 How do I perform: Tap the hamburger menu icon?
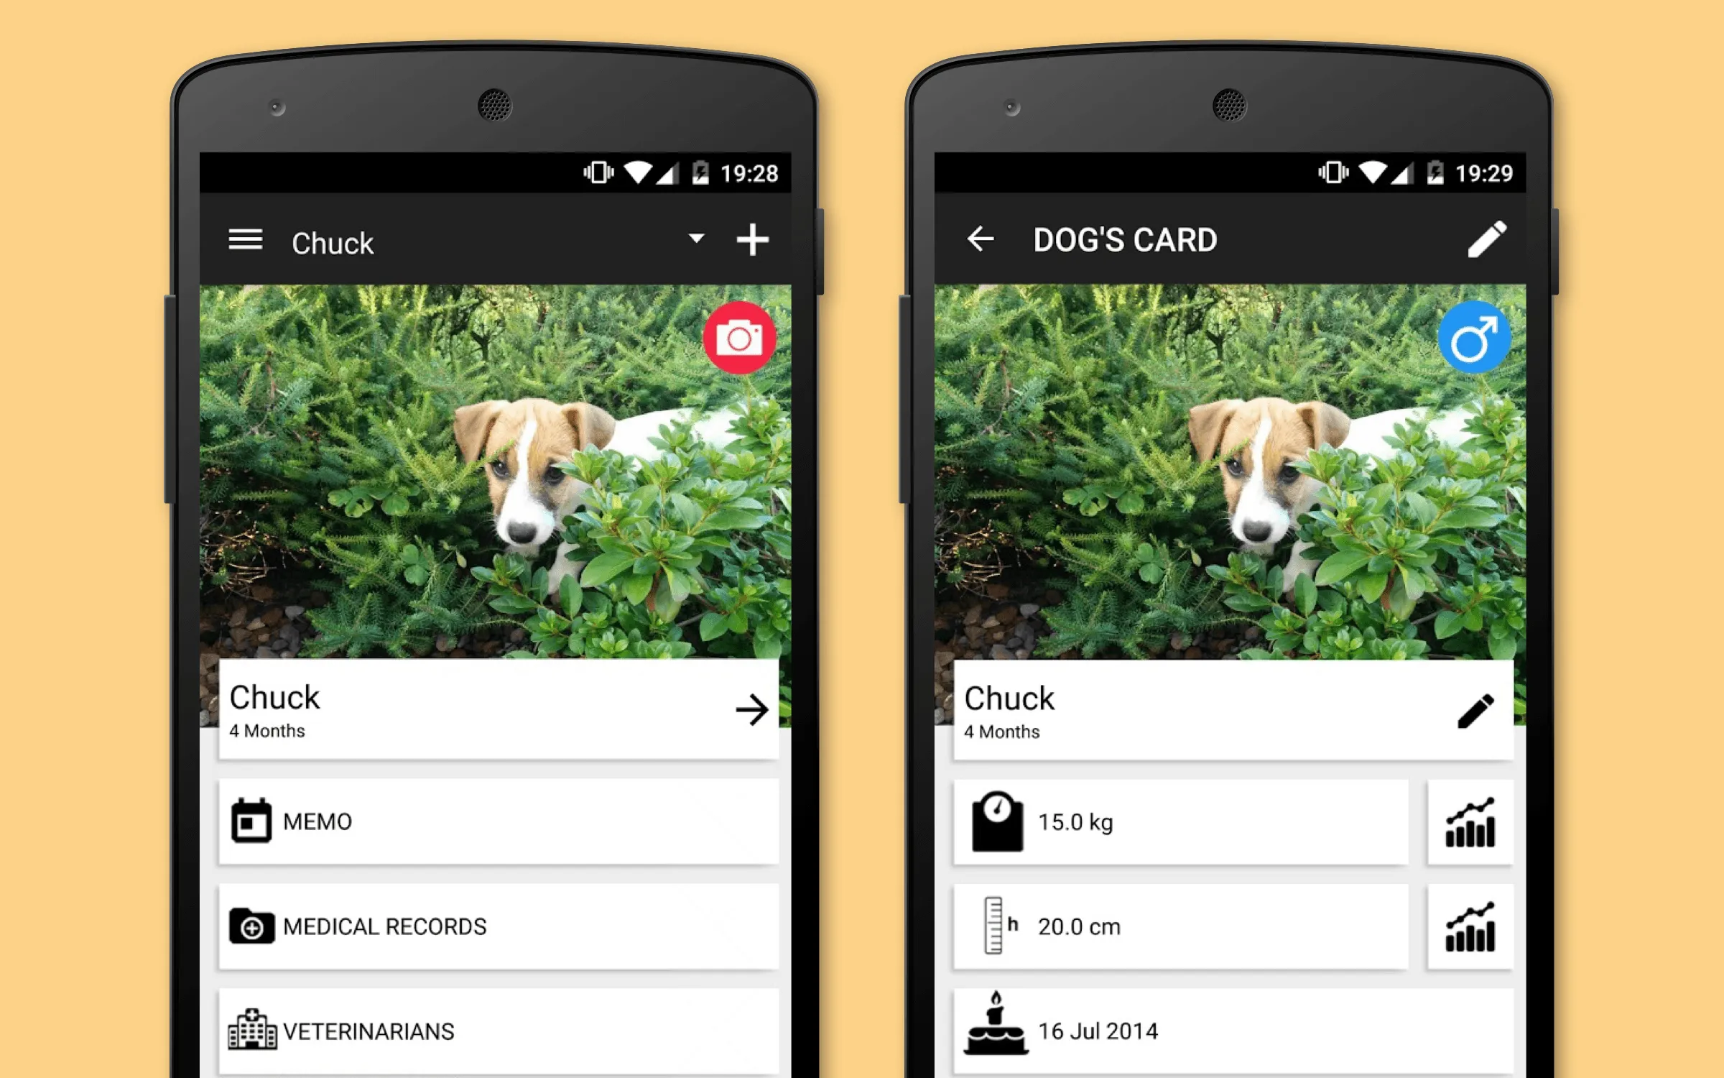tap(244, 240)
